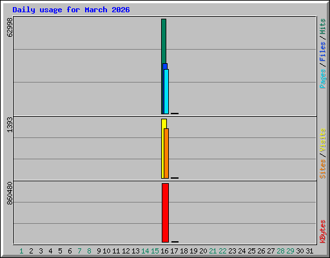Click the cyan Pages bar for day 16
Image resolution: width=330 pixels, height=258 pixels.
(166, 92)
